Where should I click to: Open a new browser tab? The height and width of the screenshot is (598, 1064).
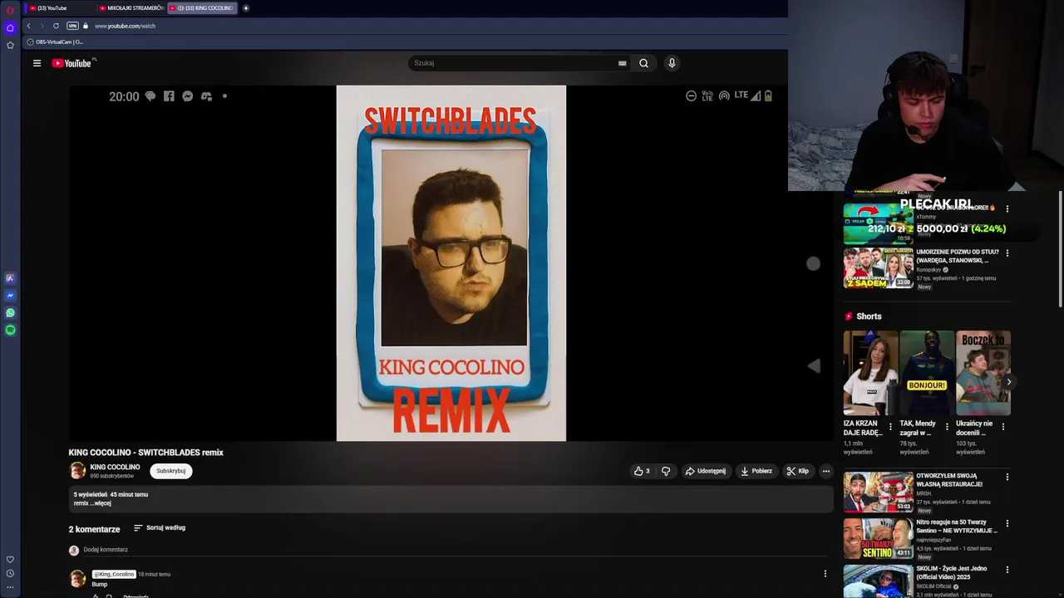pos(245,8)
